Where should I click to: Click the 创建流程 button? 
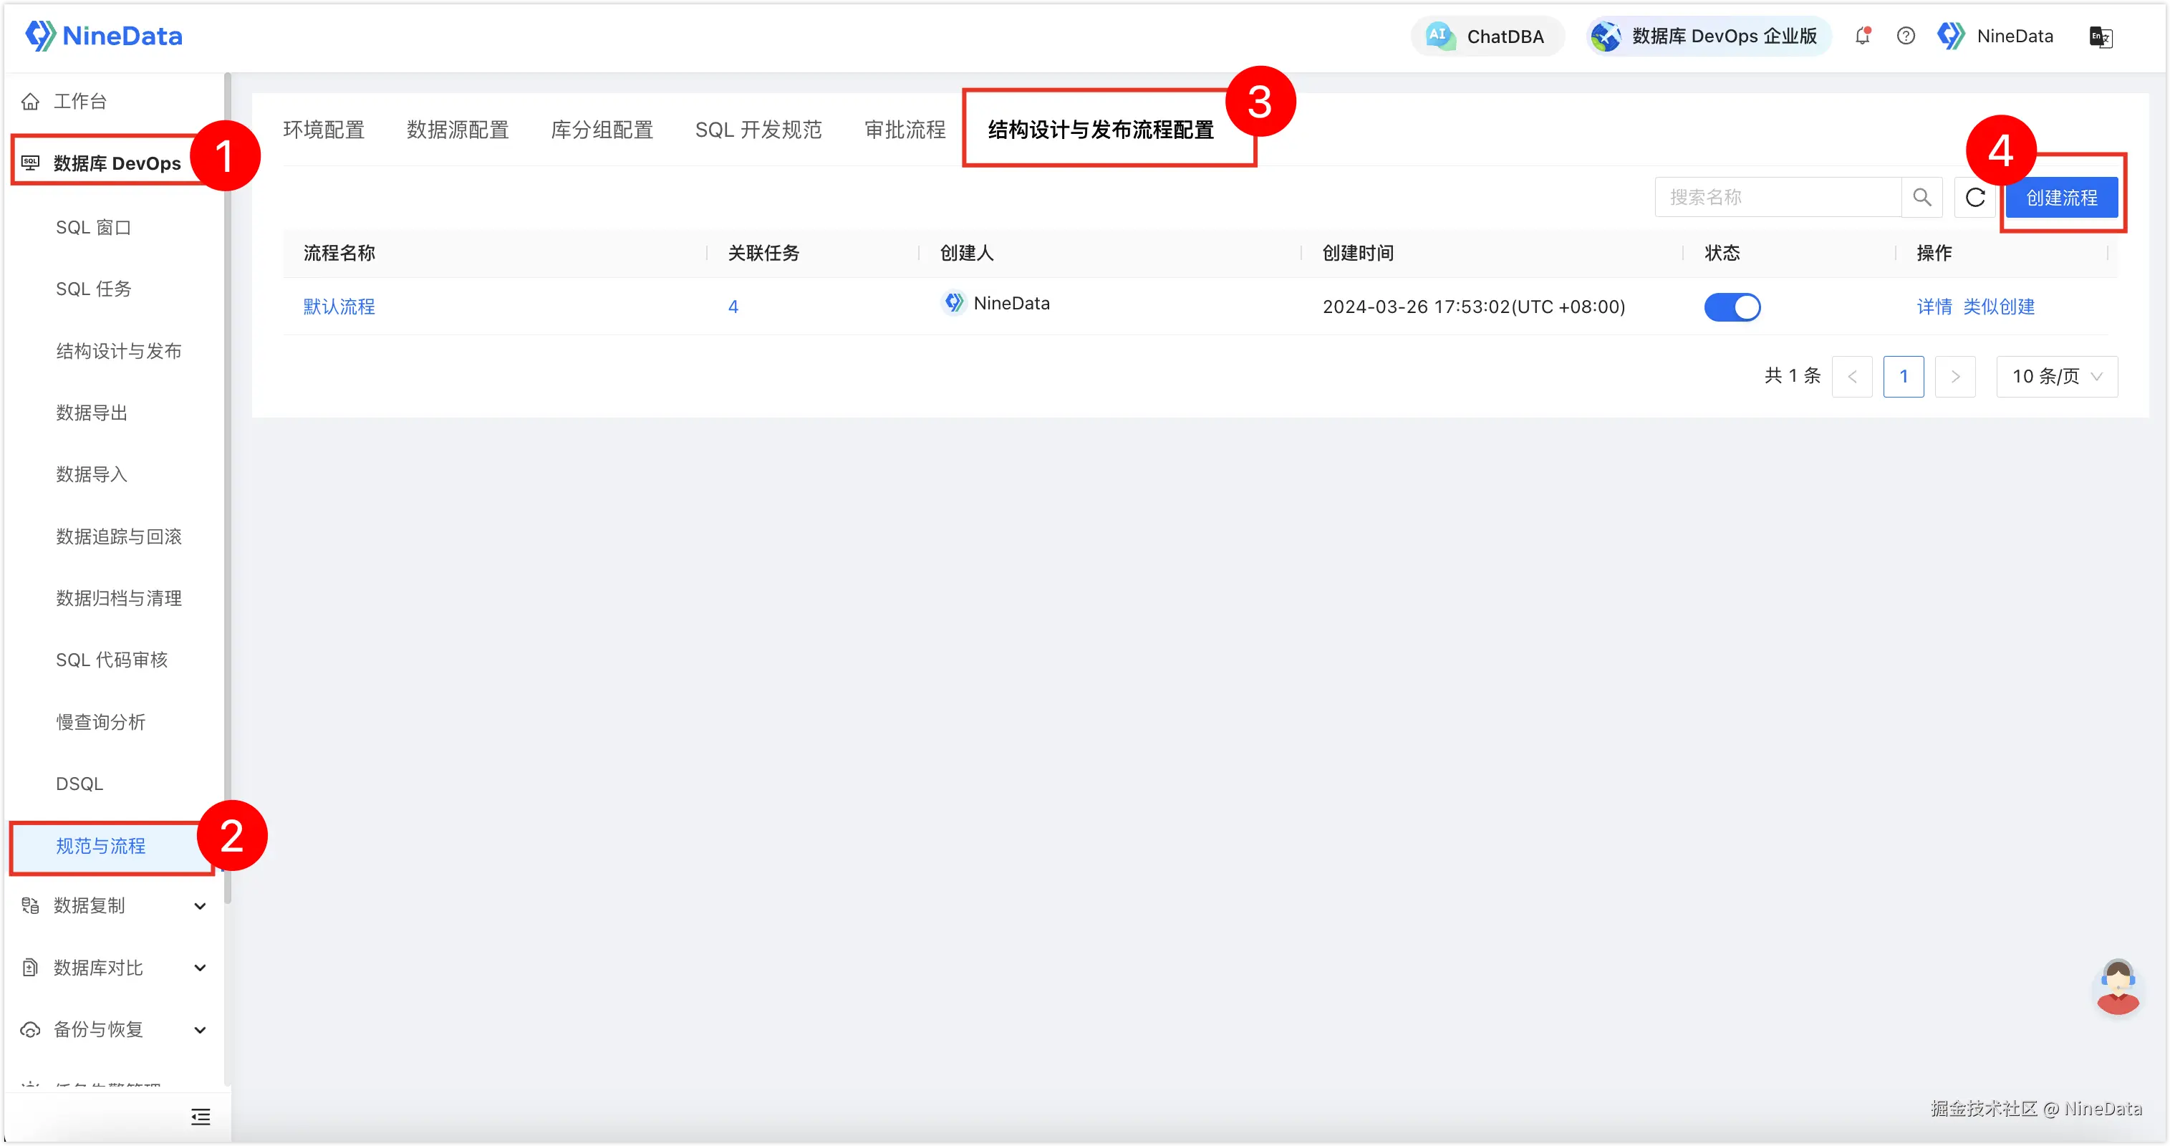tap(2060, 198)
